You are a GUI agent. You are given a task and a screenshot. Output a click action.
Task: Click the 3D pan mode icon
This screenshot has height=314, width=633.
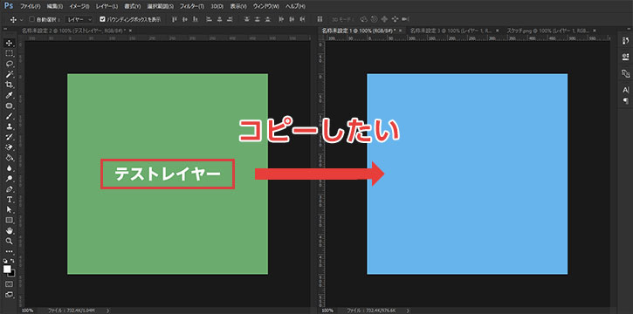point(384,19)
